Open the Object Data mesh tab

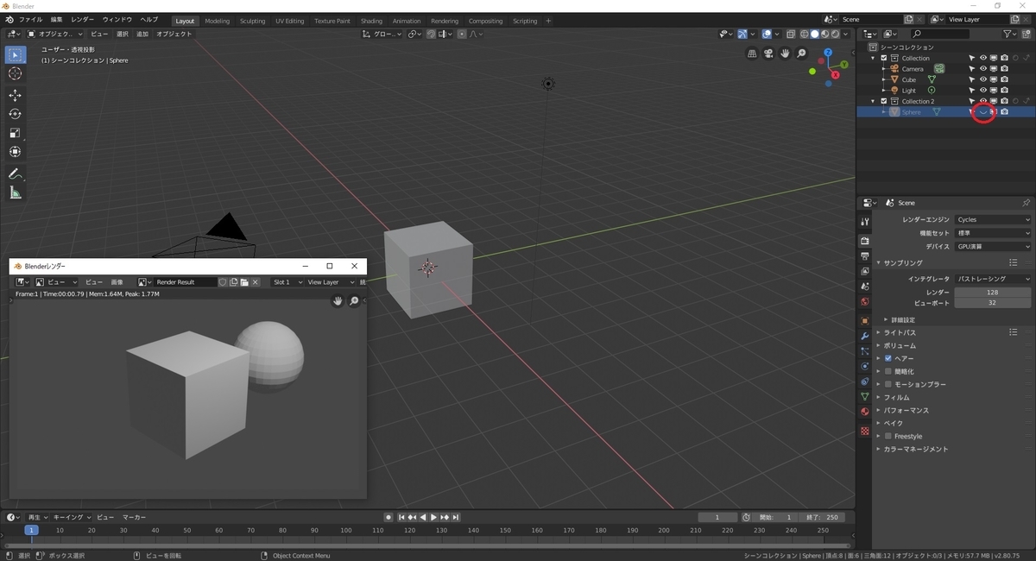point(865,396)
